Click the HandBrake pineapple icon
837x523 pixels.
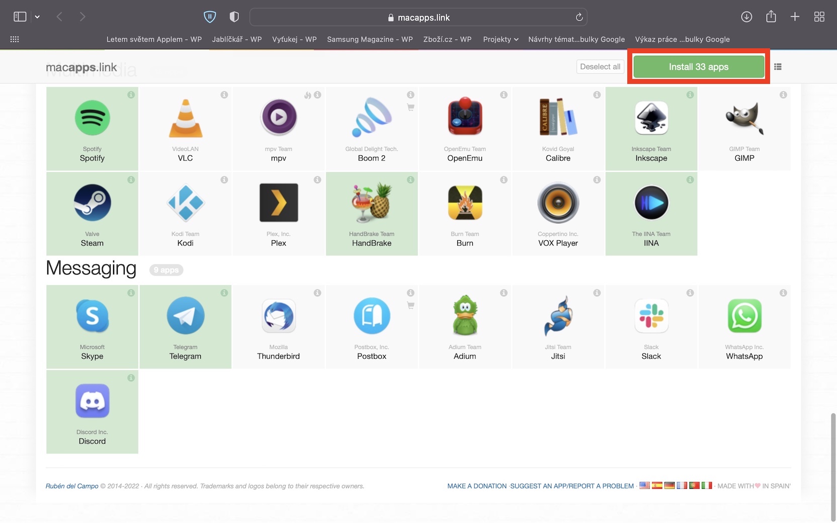tap(372, 203)
